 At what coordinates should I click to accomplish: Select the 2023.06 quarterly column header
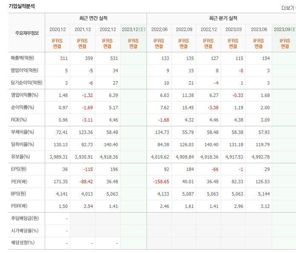point(259,29)
